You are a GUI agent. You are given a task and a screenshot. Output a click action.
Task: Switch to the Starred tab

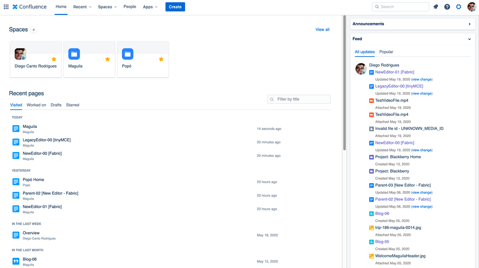click(x=73, y=105)
